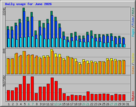This screenshot has width=136, height=107.
Task: Click the red KBytes bar for day 30
Action: pyautogui.click(x=124, y=97)
